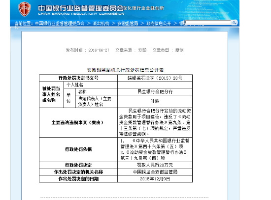Click the 深化银行业金融创新 banner slogan
Image resolution: width=271 pixels, height=200 pixels.
coord(144,8)
